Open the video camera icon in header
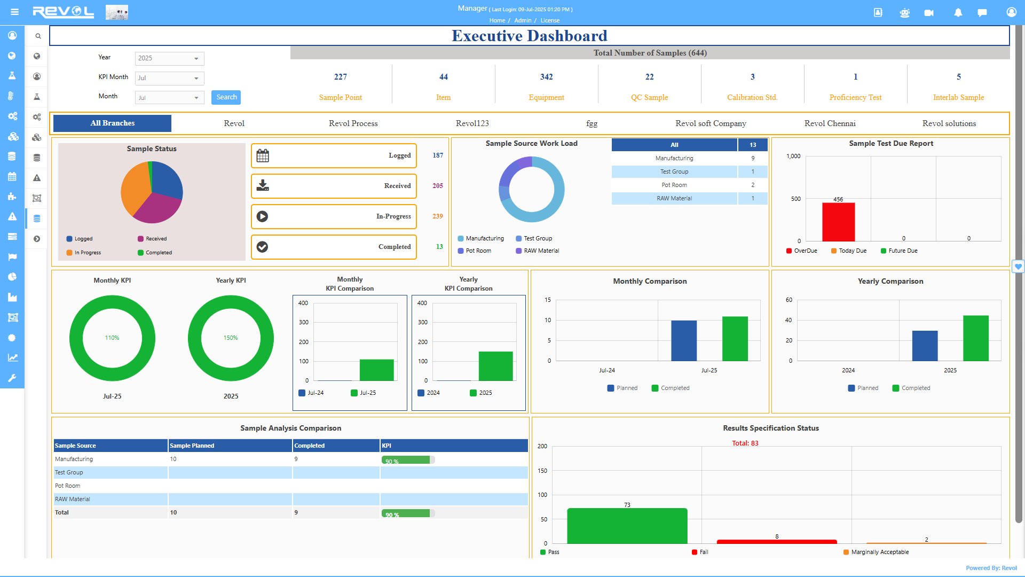The width and height of the screenshot is (1025, 577). click(929, 13)
